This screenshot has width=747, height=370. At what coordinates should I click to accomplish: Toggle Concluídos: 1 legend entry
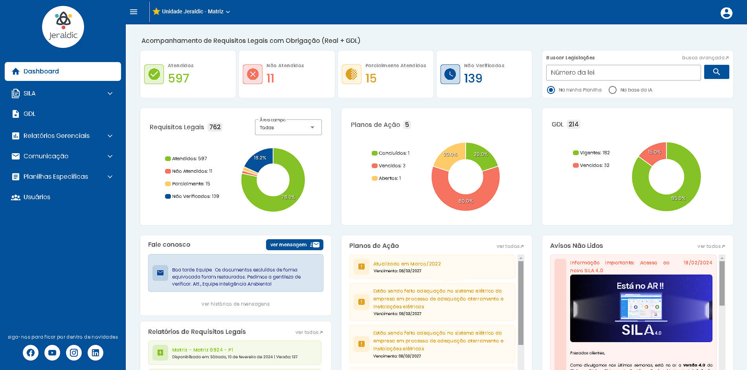391,153
